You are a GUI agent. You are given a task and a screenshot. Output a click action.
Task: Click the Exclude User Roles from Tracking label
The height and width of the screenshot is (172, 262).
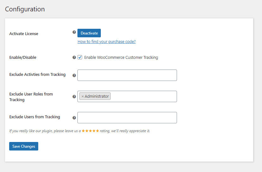(x=31, y=97)
